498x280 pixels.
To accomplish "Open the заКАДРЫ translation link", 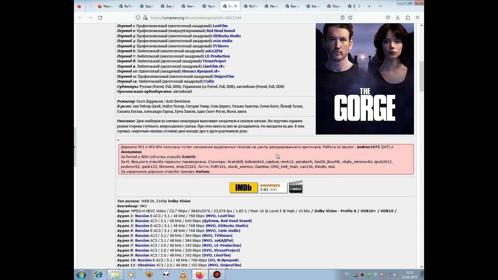I will [214, 51].
